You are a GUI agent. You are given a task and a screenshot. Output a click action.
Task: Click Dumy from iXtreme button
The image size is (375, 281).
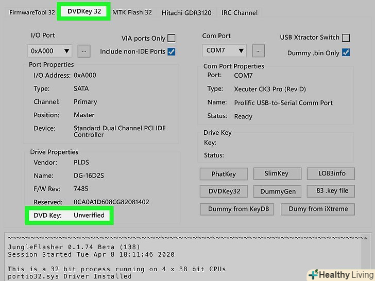click(318, 209)
